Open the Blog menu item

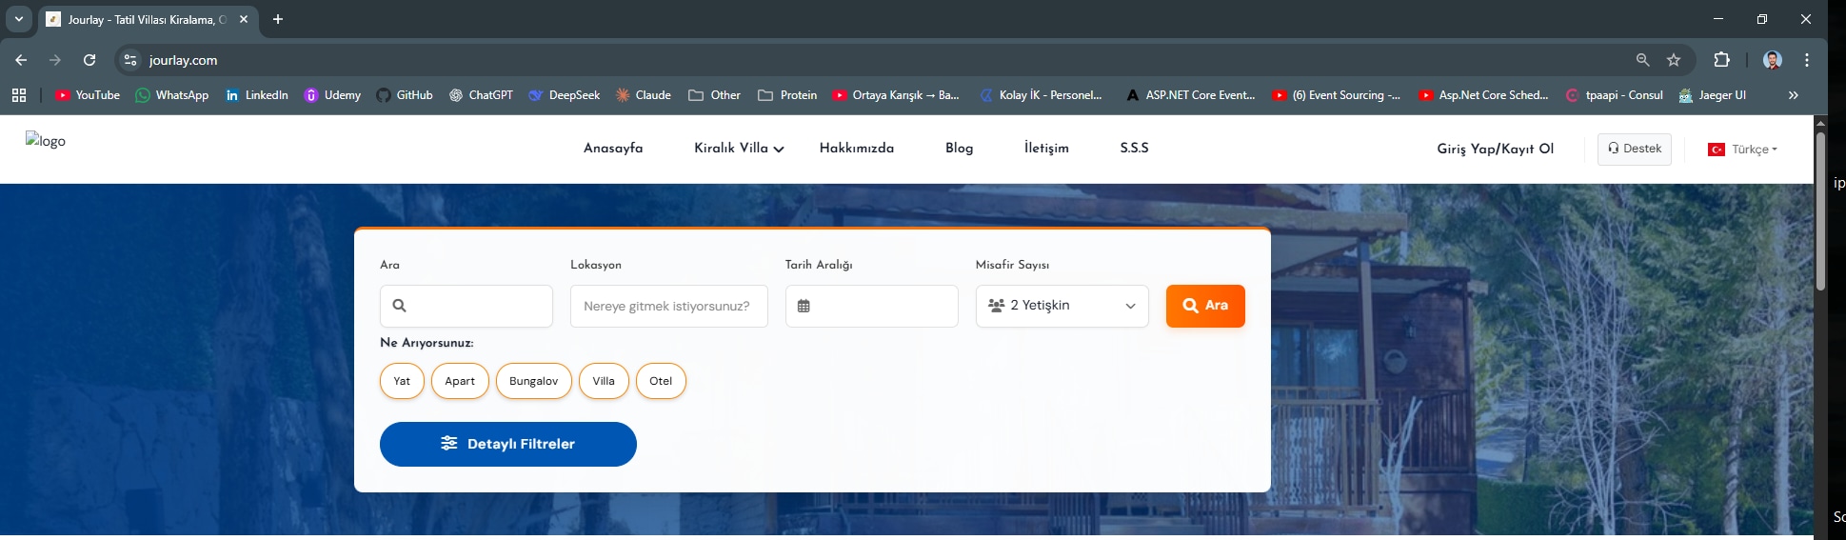(959, 149)
